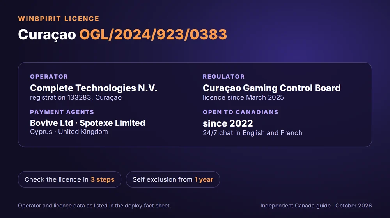The height and width of the screenshot is (218, 390).
Task: Click the 'Check the licence in 3 steps' pill
Action: point(69,179)
